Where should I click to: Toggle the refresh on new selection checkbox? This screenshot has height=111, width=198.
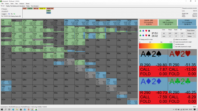click(174, 39)
